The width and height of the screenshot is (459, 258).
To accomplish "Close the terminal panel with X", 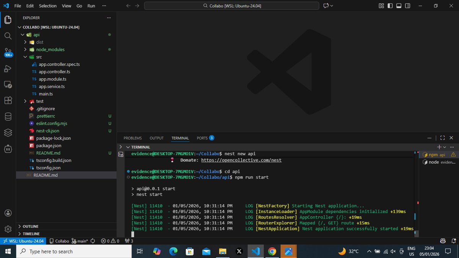I will [451, 138].
